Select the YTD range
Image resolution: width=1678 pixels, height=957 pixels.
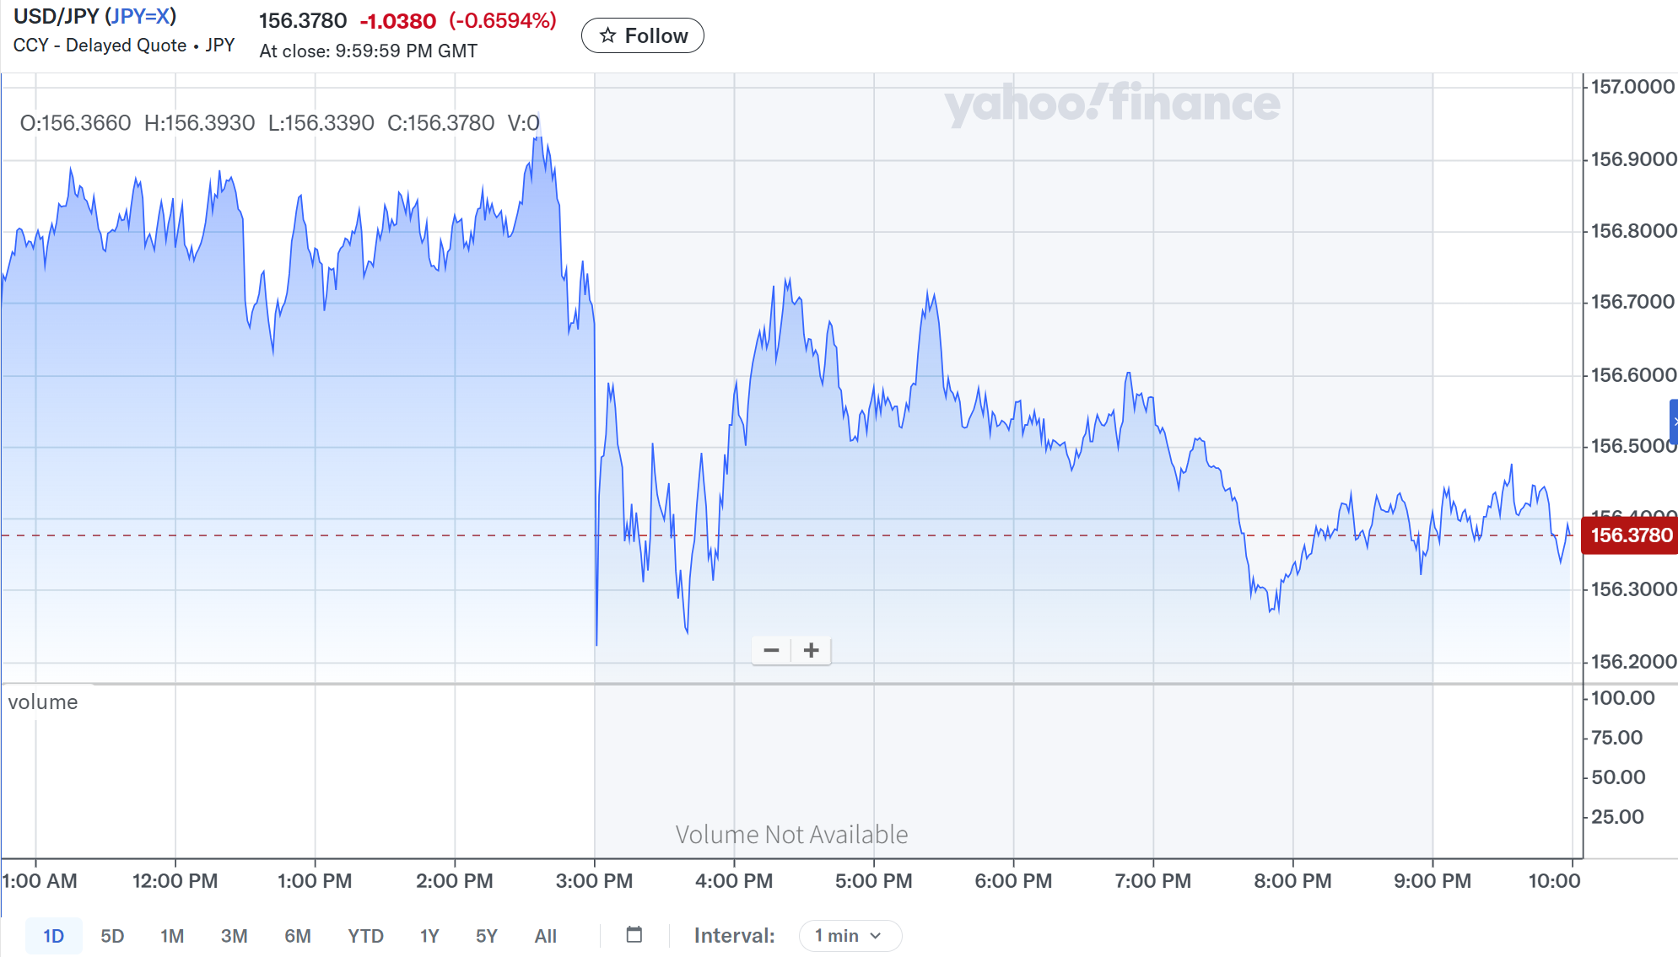pyautogui.click(x=365, y=936)
